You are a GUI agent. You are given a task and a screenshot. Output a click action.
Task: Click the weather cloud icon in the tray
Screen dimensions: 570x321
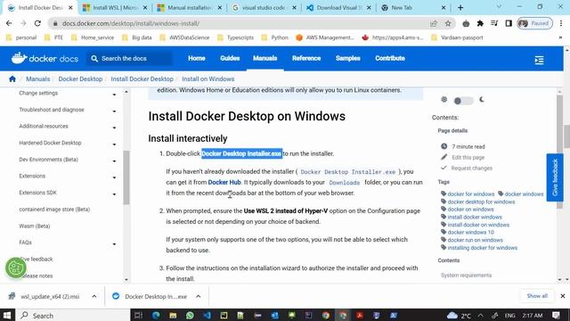(452, 315)
